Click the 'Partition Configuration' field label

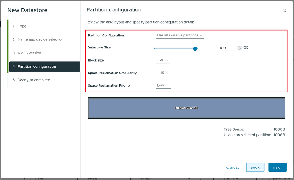[106, 36]
